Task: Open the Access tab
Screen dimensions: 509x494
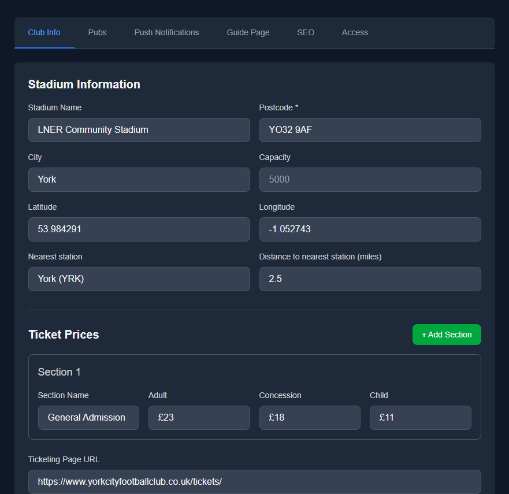Action: pyautogui.click(x=355, y=32)
